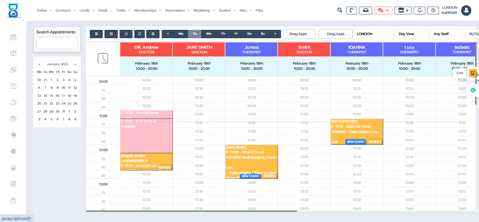Select the Tu weekday toggle
Screen dimensions: 479x222
(195, 34)
